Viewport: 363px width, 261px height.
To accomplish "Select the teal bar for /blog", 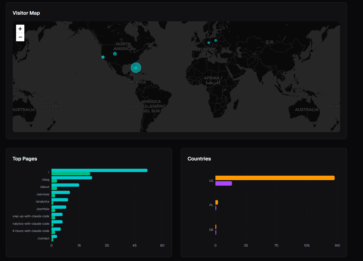I will [x=71, y=178].
